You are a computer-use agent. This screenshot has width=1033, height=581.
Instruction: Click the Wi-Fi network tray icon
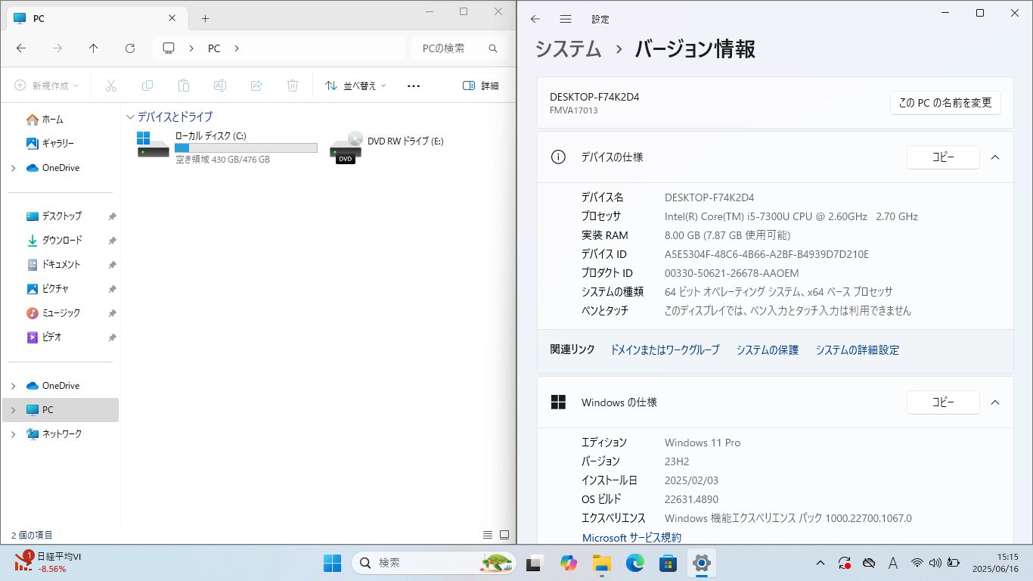tap(917, 563)
